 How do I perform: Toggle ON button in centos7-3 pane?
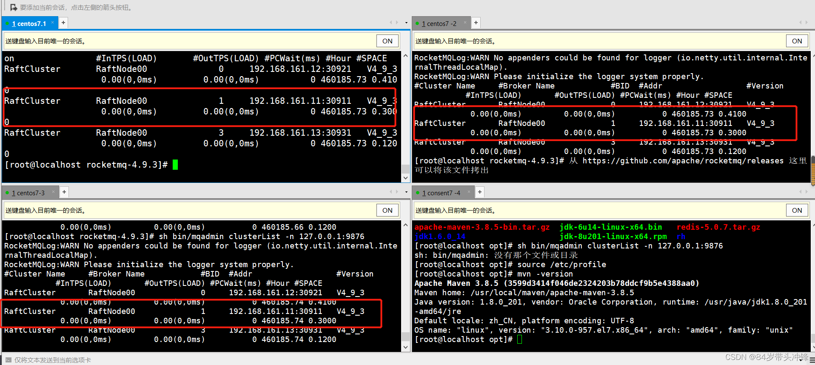(x=387, y=210)
